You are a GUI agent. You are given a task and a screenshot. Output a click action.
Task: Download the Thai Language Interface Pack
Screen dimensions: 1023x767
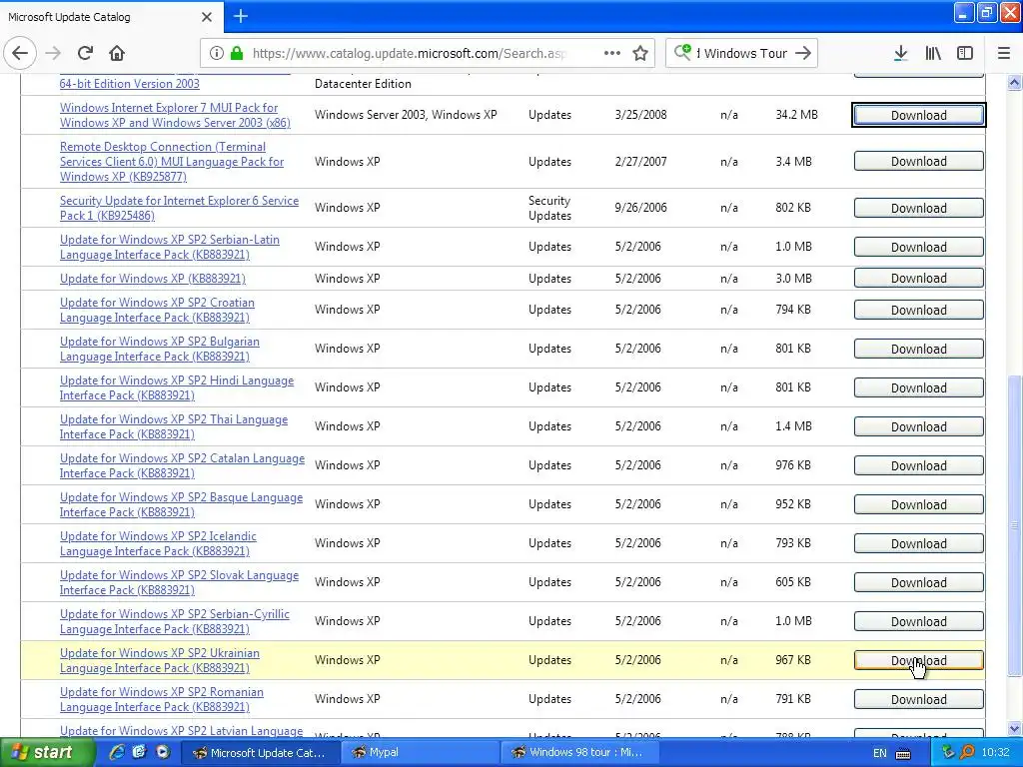pyautogui.click(x=918, y=426)
